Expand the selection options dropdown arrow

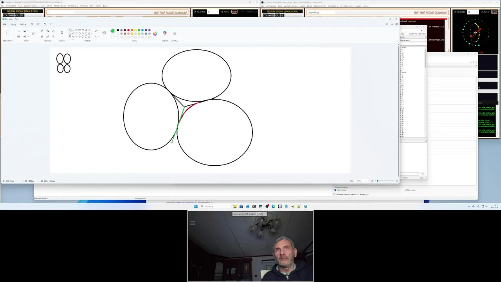pyautogui.click(x=8, y=36)
